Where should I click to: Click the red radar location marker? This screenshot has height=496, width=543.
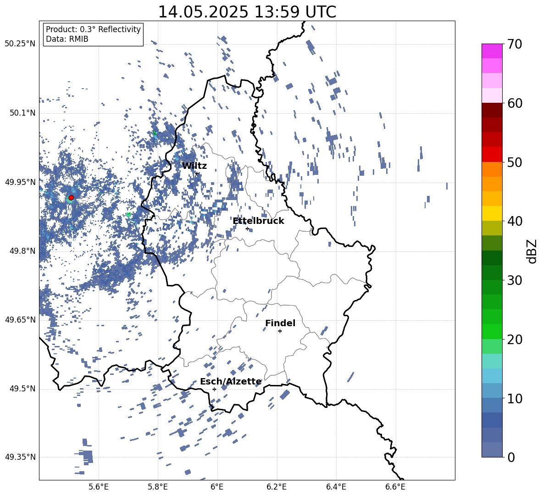click(71, 198)
